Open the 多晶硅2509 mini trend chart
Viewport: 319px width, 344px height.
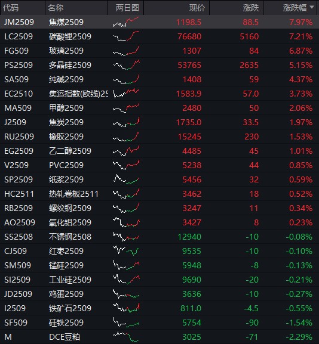pyautogui.click(x=126, y=65)
